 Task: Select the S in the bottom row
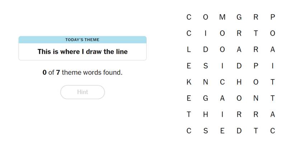pyautogui.click(x=206, y=131)
